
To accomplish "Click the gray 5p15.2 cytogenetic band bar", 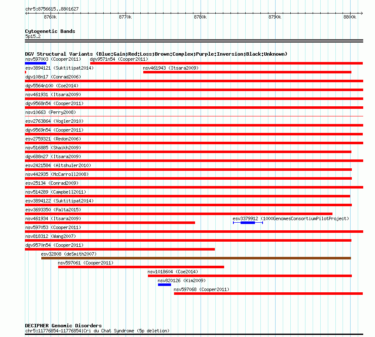I will (x=194, y=41).
